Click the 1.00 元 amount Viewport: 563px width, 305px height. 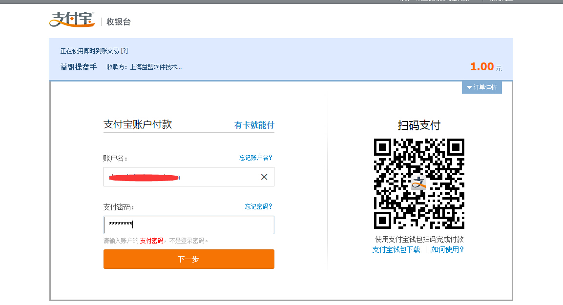point(486,67)
